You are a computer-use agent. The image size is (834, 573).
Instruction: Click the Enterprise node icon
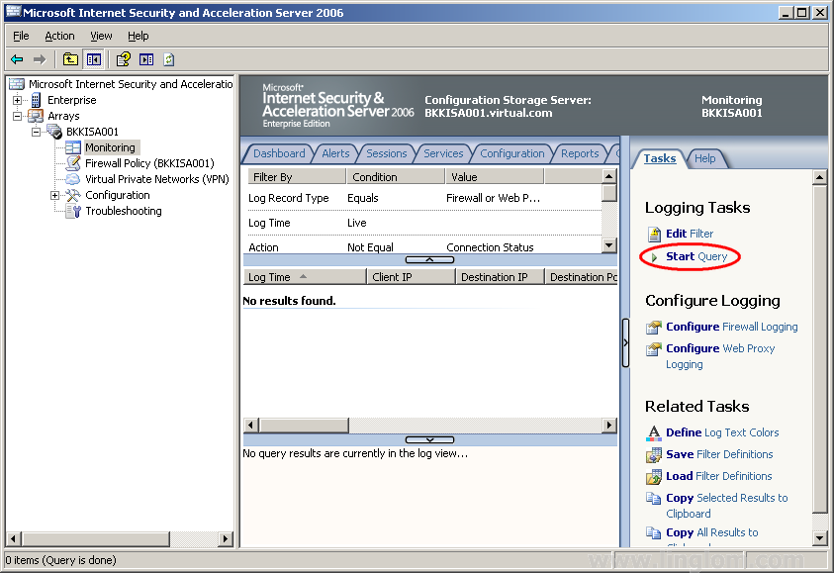37,100
